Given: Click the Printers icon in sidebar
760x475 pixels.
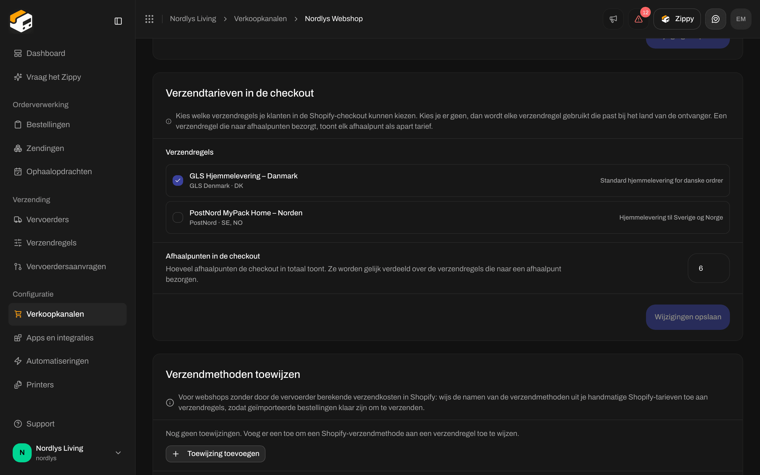Looking at the screenshot, I should [x=18, y=385].
